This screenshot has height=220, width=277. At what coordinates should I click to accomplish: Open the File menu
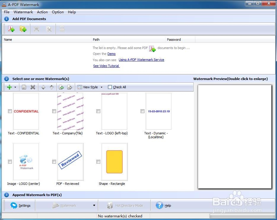(x=7, y=12)
